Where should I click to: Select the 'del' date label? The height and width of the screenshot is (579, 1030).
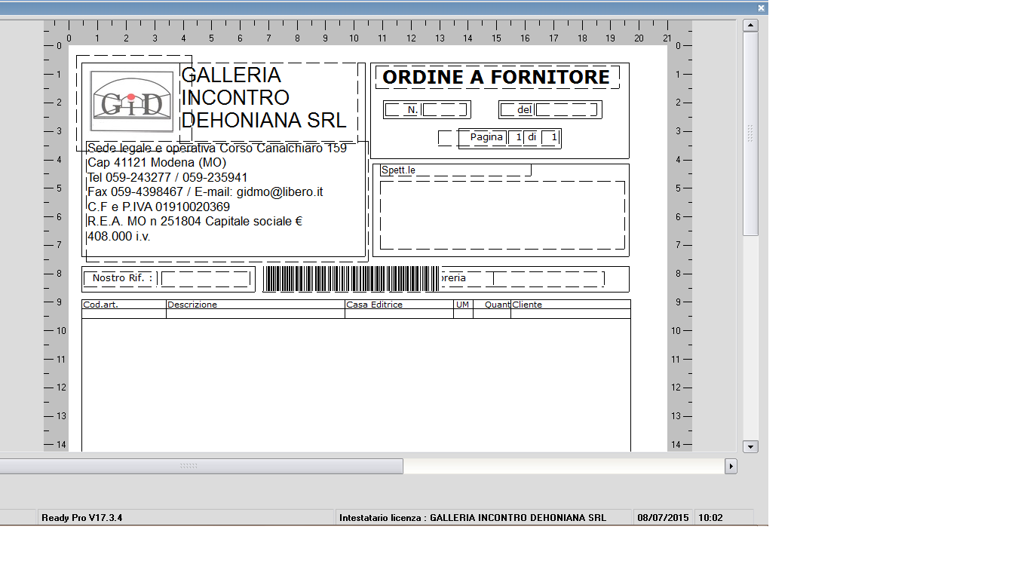(525, 110)
